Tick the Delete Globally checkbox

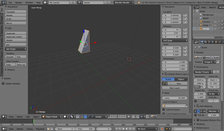pyautogui.click(x=3, y=84)
